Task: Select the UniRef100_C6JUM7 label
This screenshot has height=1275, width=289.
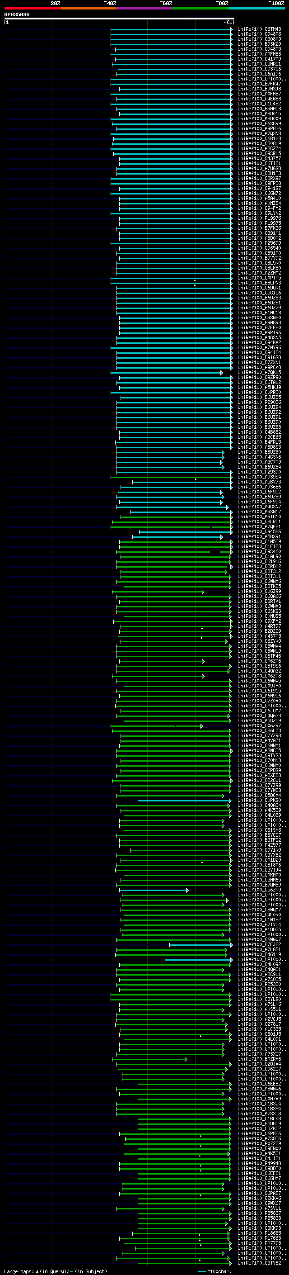Action: (259, 711)
